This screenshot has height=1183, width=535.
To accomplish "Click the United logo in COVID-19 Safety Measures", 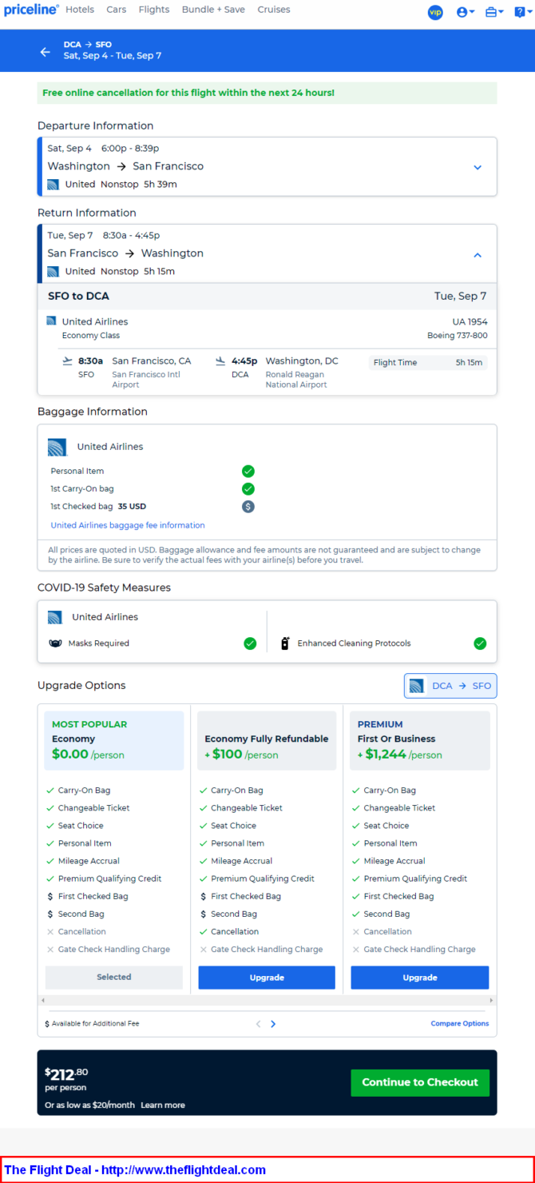I will [x=54, y=617].
